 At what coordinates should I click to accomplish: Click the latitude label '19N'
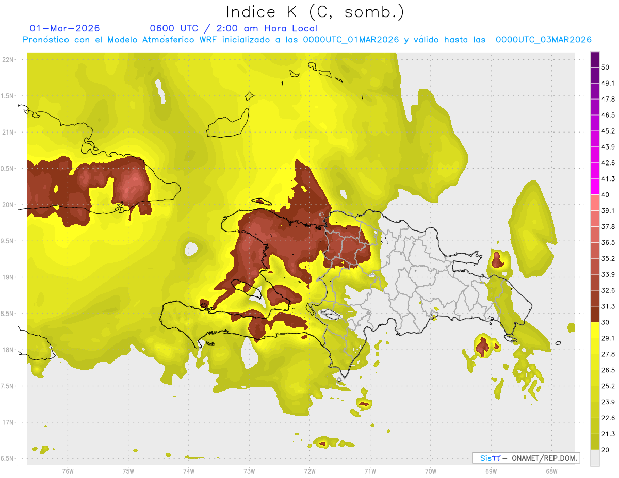(9, 277)
